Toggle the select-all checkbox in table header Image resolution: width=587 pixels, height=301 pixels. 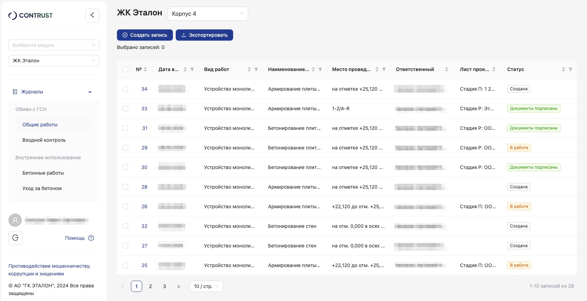click(125, 69)
